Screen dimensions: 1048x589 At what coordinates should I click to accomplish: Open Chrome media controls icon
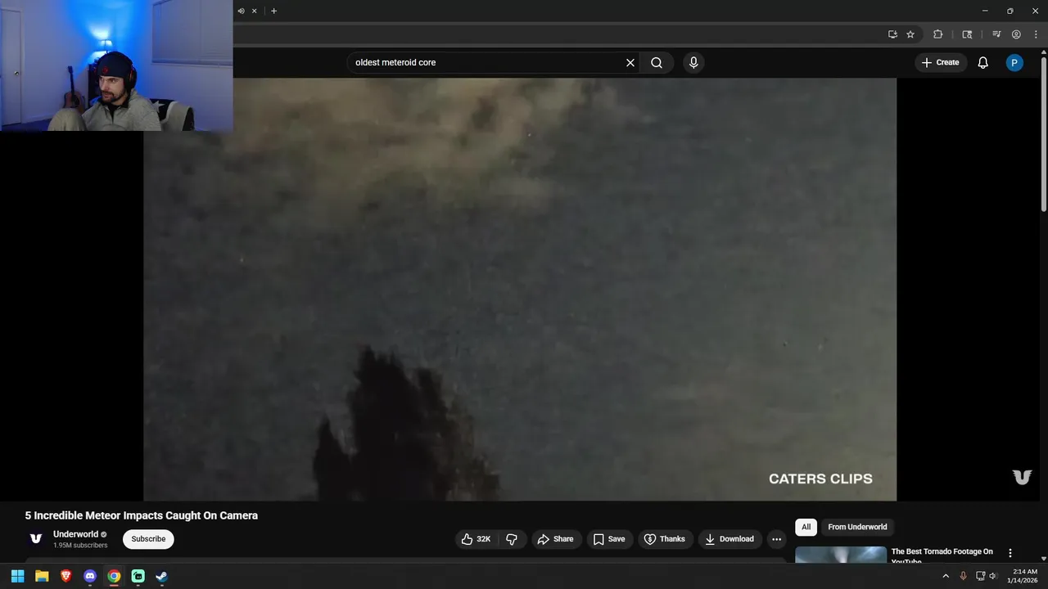point(996,34)
